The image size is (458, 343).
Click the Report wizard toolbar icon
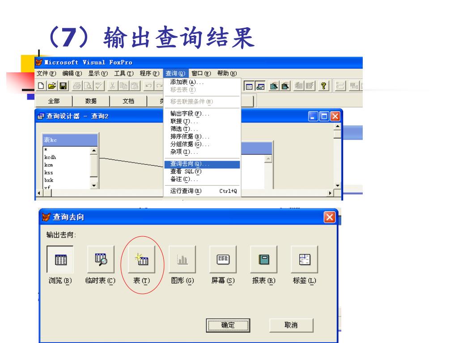point(285,86)
